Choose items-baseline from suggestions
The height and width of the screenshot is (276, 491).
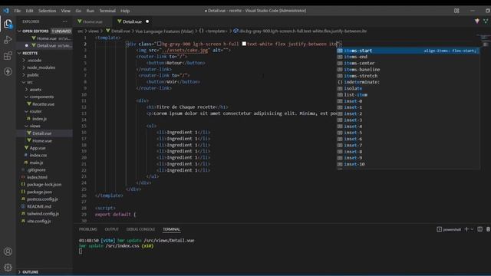(408, 70)
